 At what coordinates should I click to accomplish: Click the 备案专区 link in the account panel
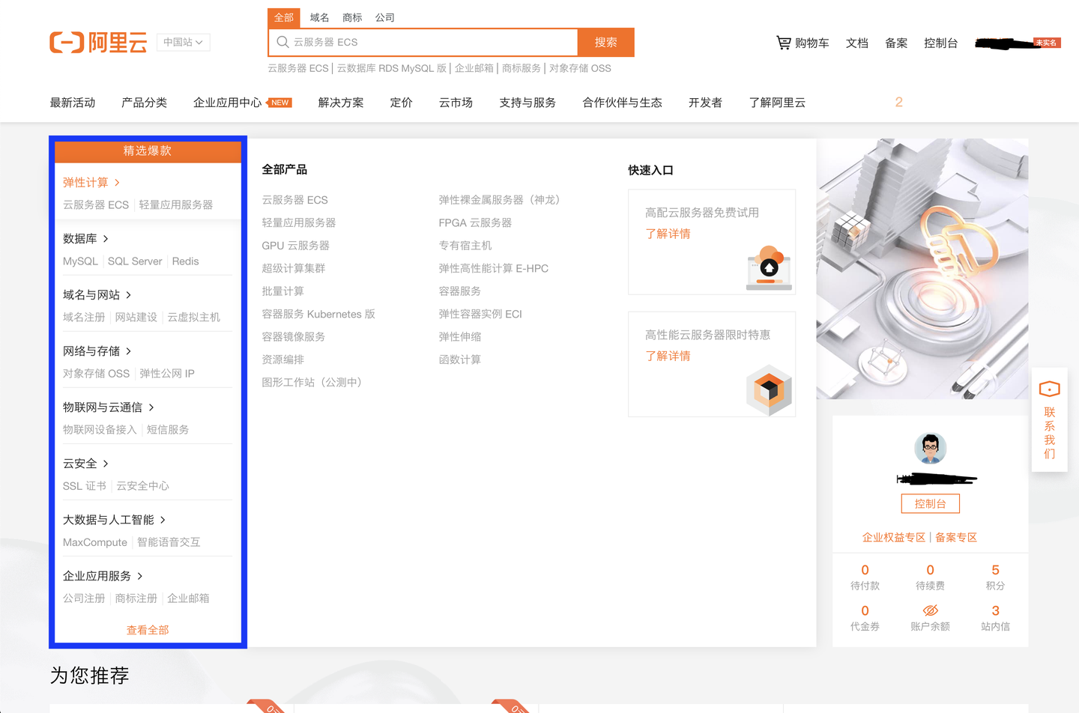pyautogui.click(x=956, y=537)
